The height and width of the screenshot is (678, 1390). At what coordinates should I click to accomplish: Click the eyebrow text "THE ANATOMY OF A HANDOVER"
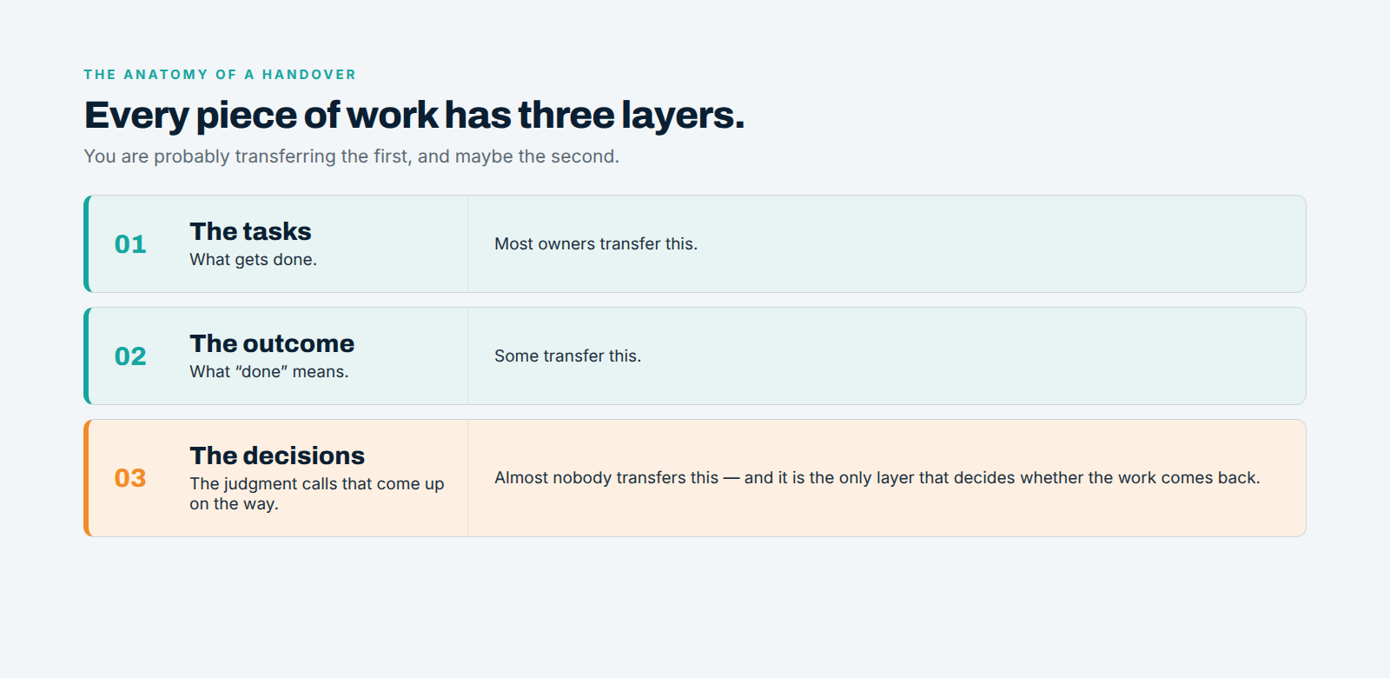click(220, 75)
